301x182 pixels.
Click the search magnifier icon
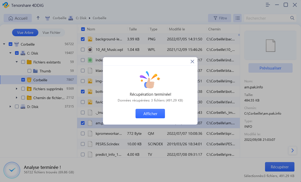[292, 18]
